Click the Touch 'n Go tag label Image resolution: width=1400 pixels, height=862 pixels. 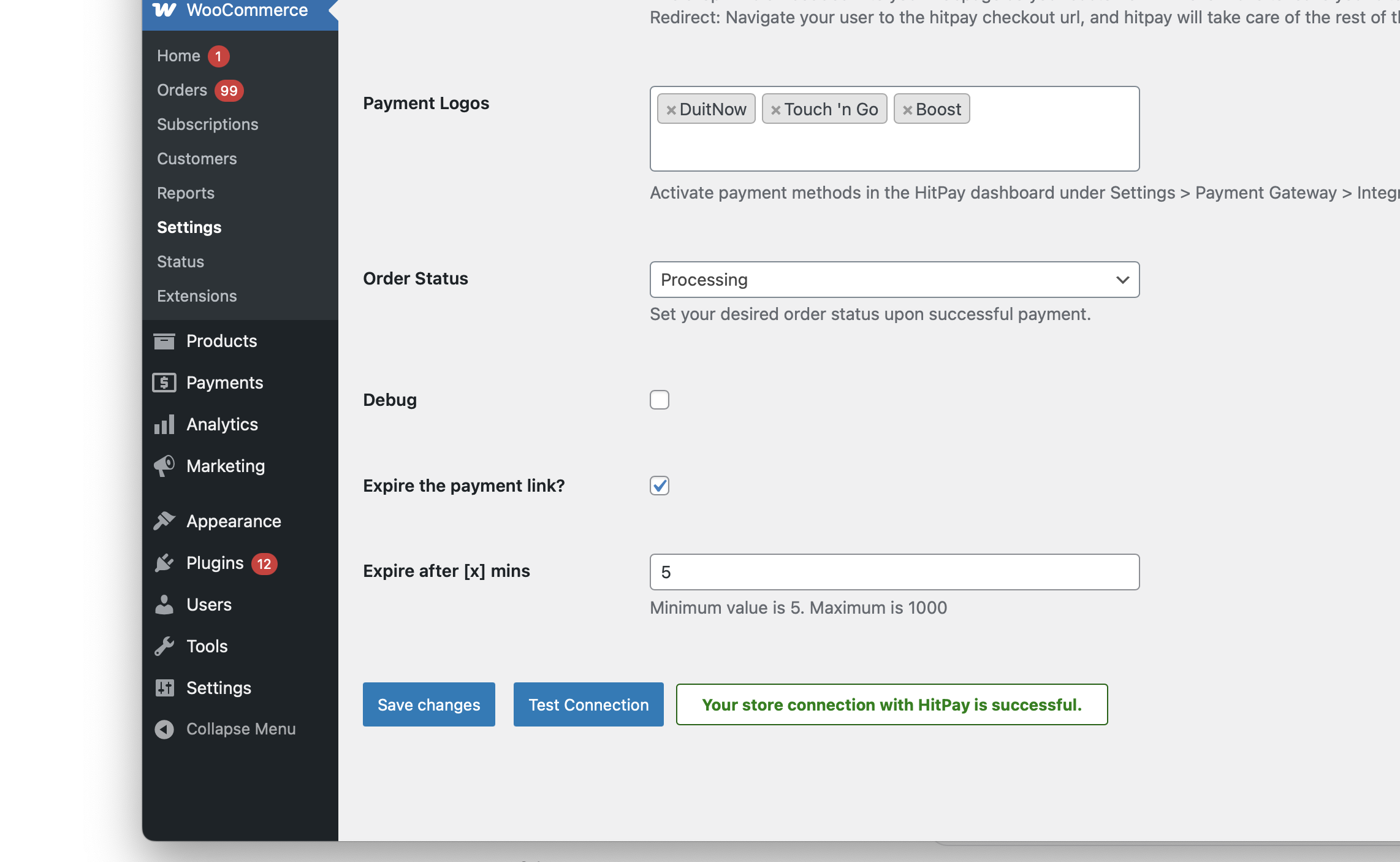click(831, 109)
